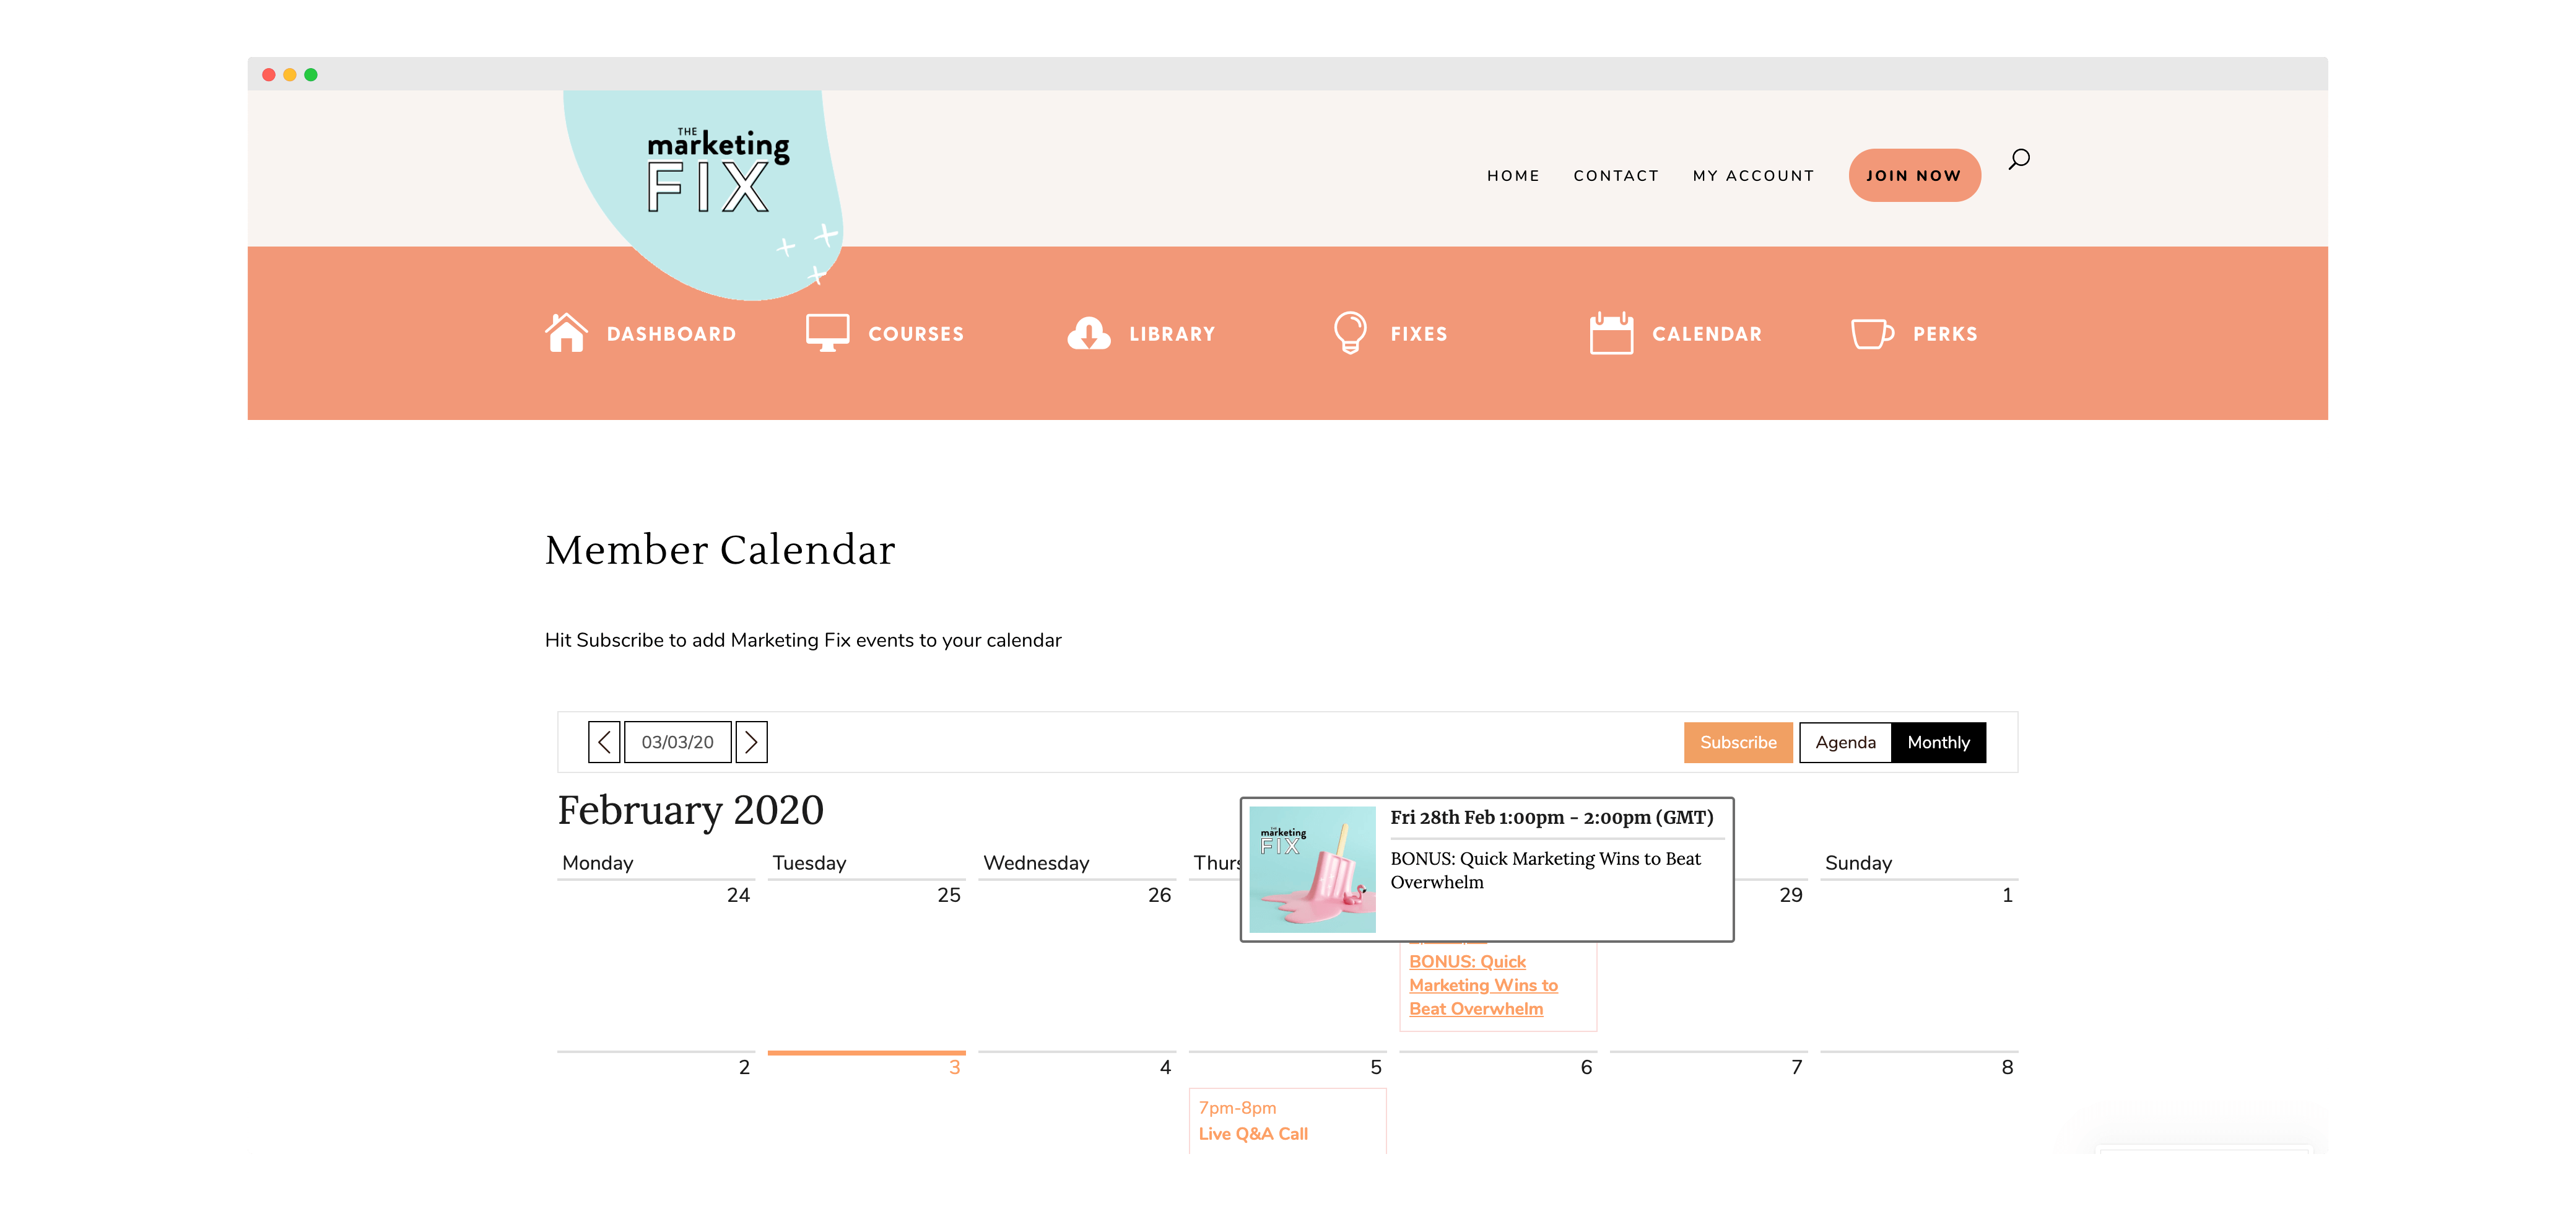This screenshot has height=1211, width=2576.
Task: Click the Courses icon in navigation
Action: pyautogui.click(x=826, y=332)
